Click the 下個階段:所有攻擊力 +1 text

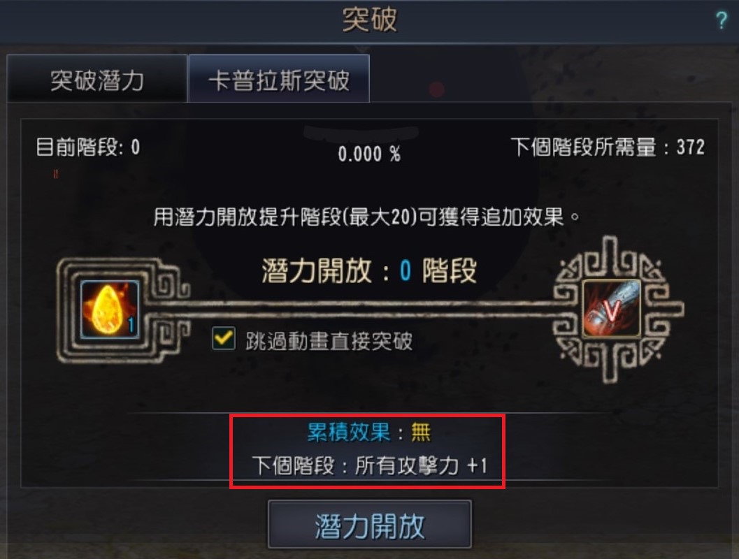click(369, 465)
